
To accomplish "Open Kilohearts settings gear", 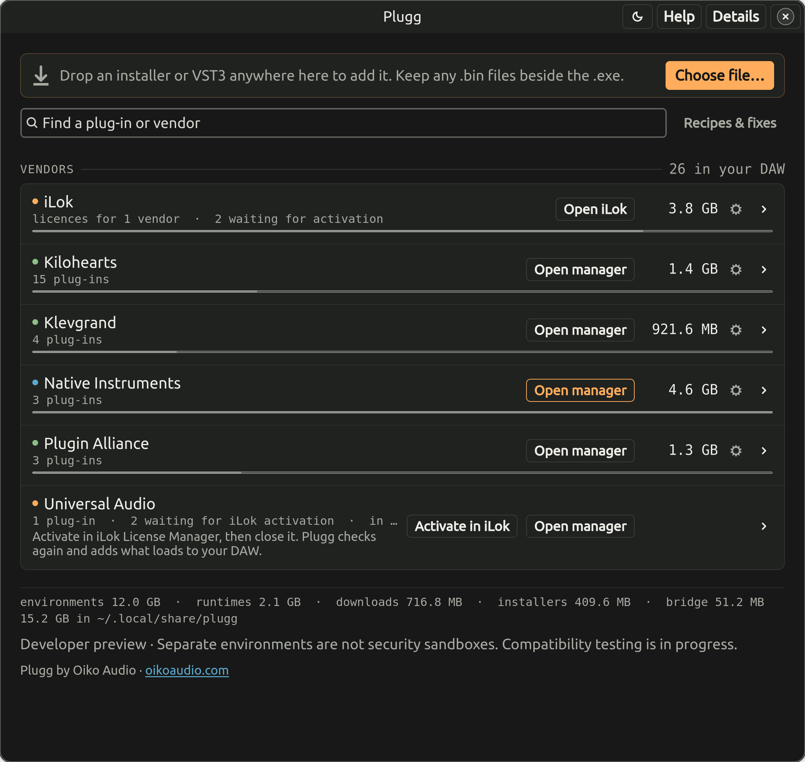I will [x=736, y=270].
